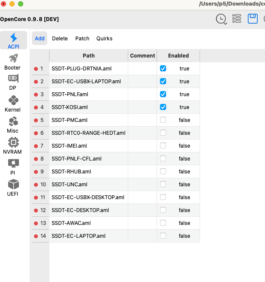
Task: Open the Quirks tab
Action: point(105,38)
